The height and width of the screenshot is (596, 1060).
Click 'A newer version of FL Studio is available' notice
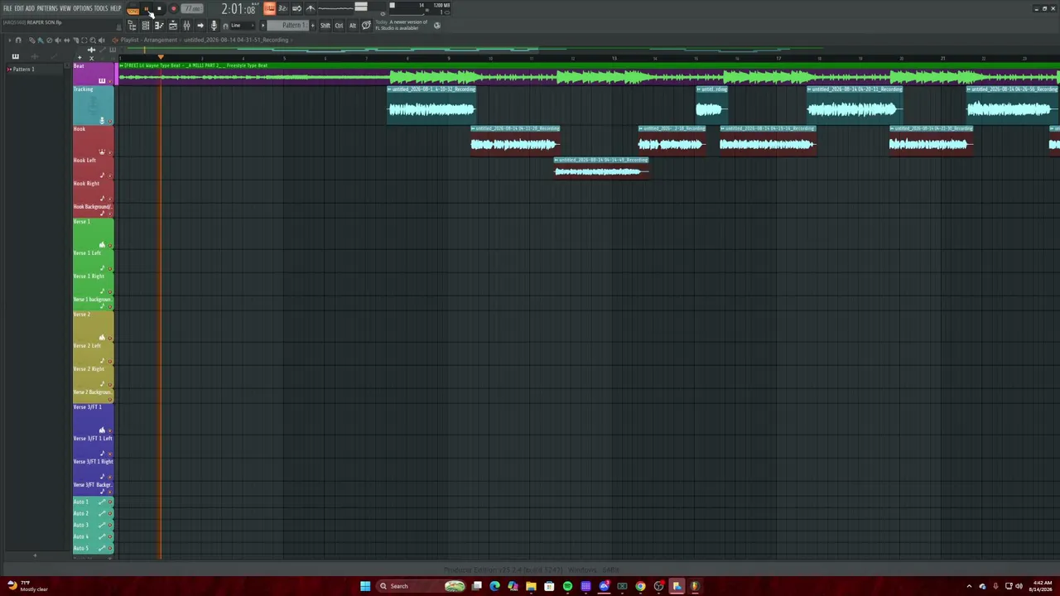coord(402,26)
